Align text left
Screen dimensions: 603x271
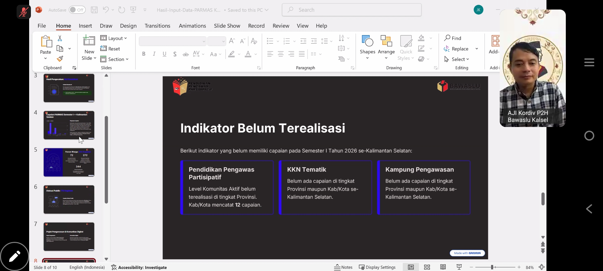coord(270,54)
